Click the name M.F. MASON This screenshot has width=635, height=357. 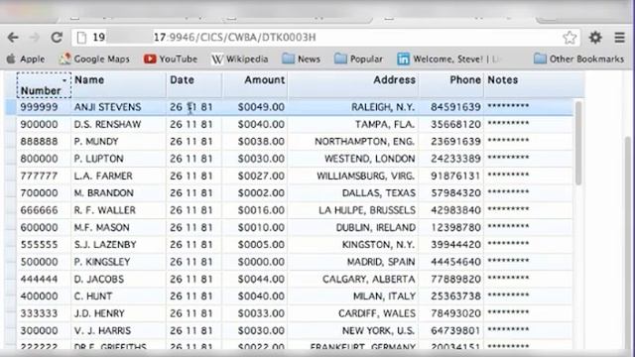pyautogui.click(x=101, y=227)
